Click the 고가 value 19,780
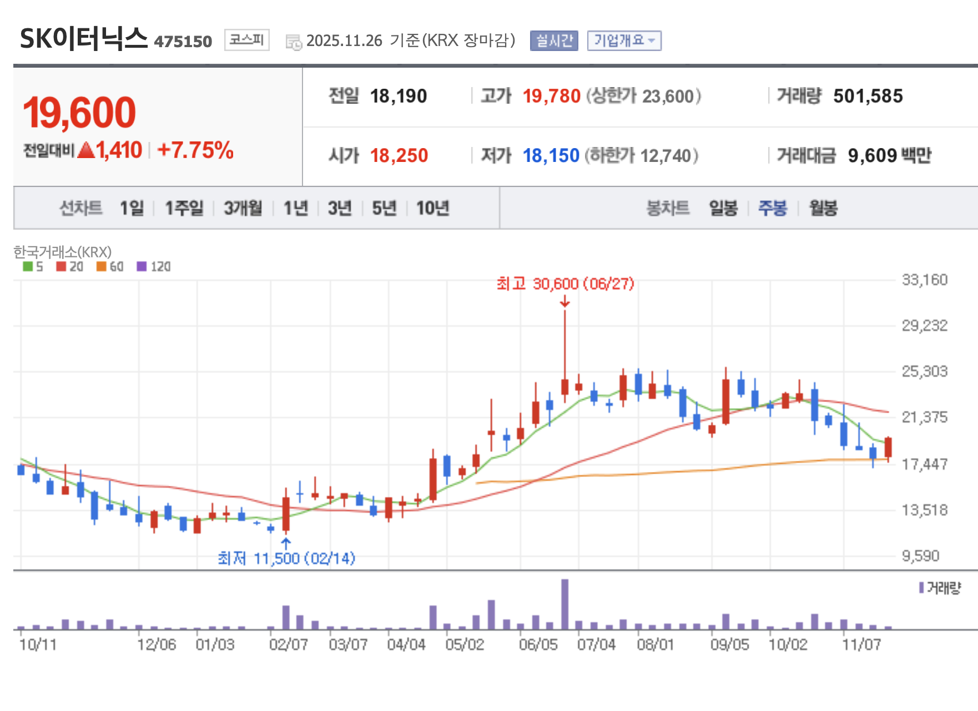 [x=552, y=96]
